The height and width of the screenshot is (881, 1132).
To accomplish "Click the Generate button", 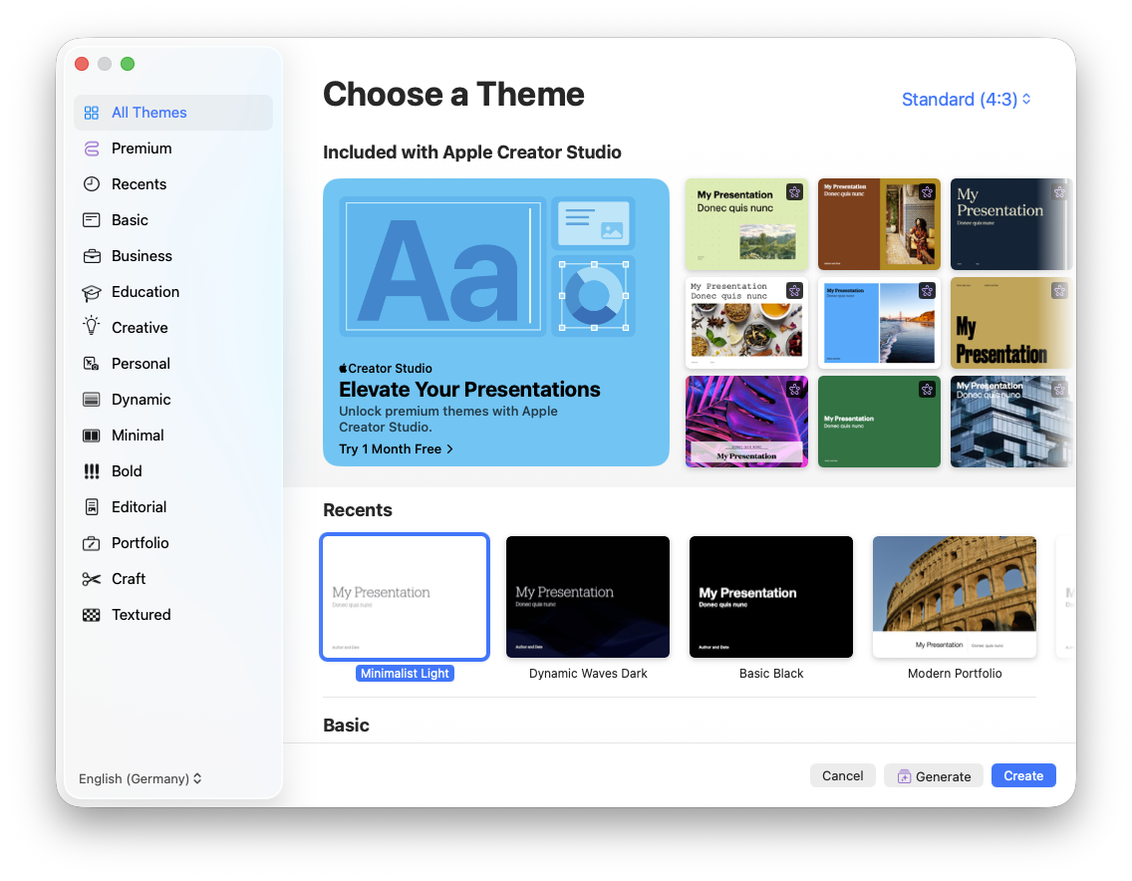I will coord(934,776).
